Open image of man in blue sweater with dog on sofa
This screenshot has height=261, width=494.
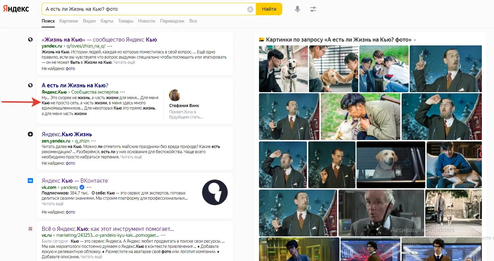coord(454,165)
